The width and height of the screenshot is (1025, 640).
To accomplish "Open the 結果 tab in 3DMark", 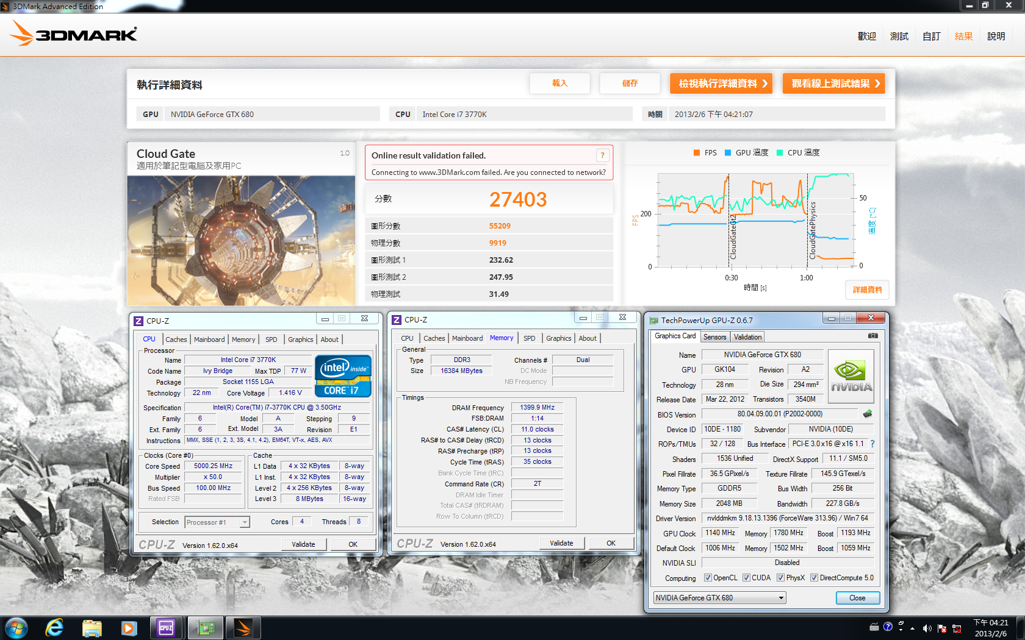I will coord(964,37).
